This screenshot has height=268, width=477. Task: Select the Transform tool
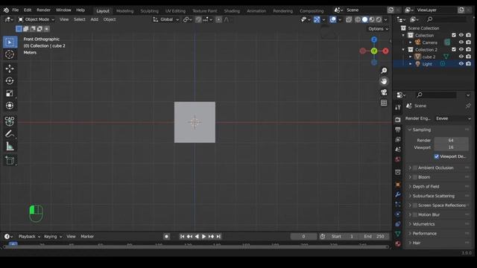tap(10, 106)
